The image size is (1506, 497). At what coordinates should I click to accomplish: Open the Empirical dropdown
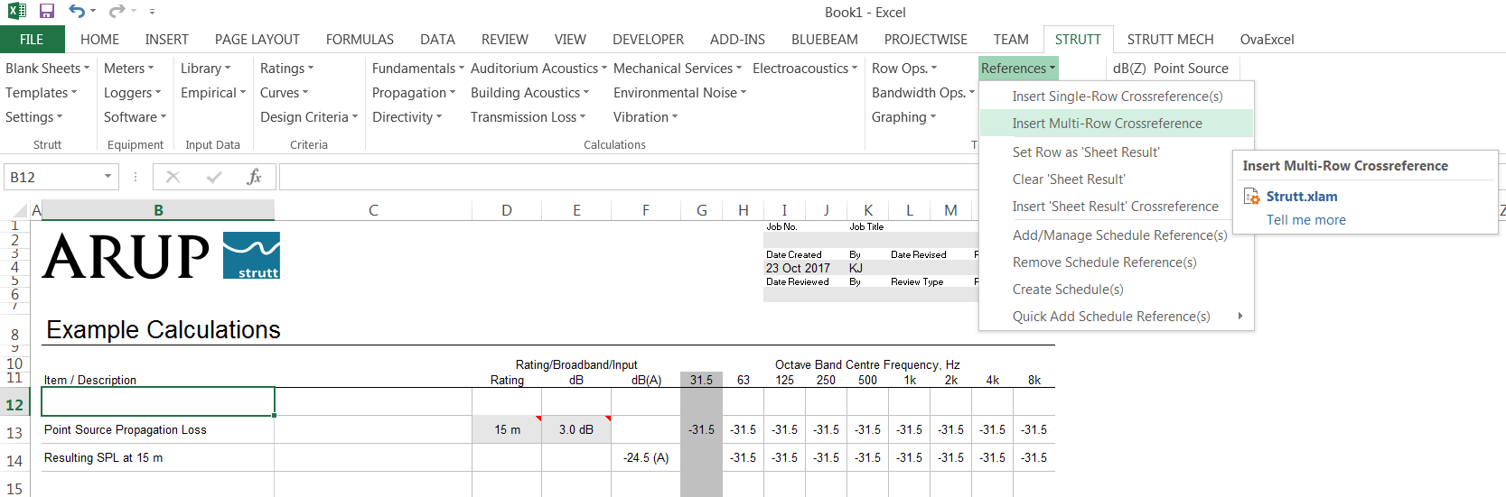(213, 93)
